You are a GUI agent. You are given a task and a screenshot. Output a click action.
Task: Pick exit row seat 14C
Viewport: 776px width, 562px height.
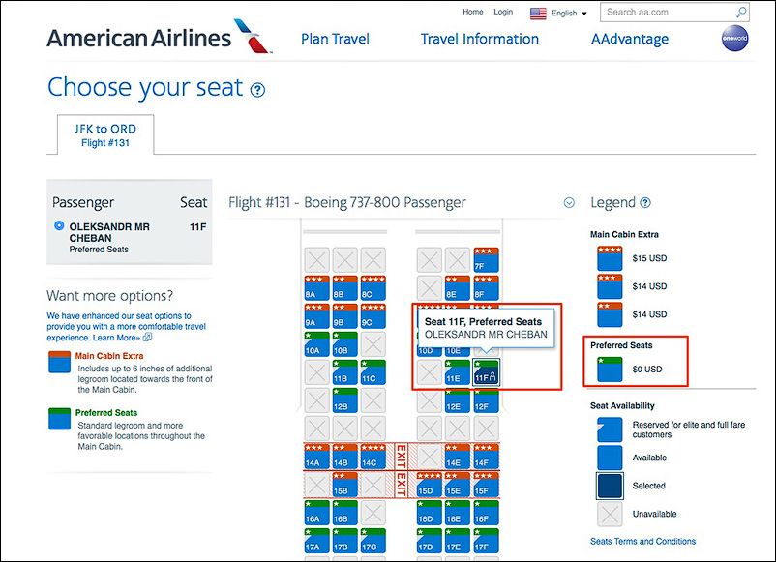click(x=373, y=457)
